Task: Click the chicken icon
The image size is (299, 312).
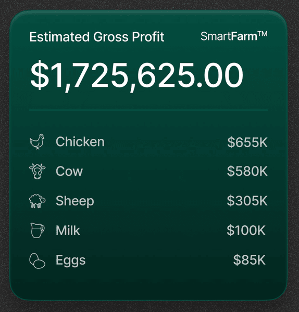Action: (x=37, y=141)
